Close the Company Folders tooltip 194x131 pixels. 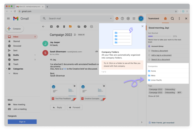(142, 26)
